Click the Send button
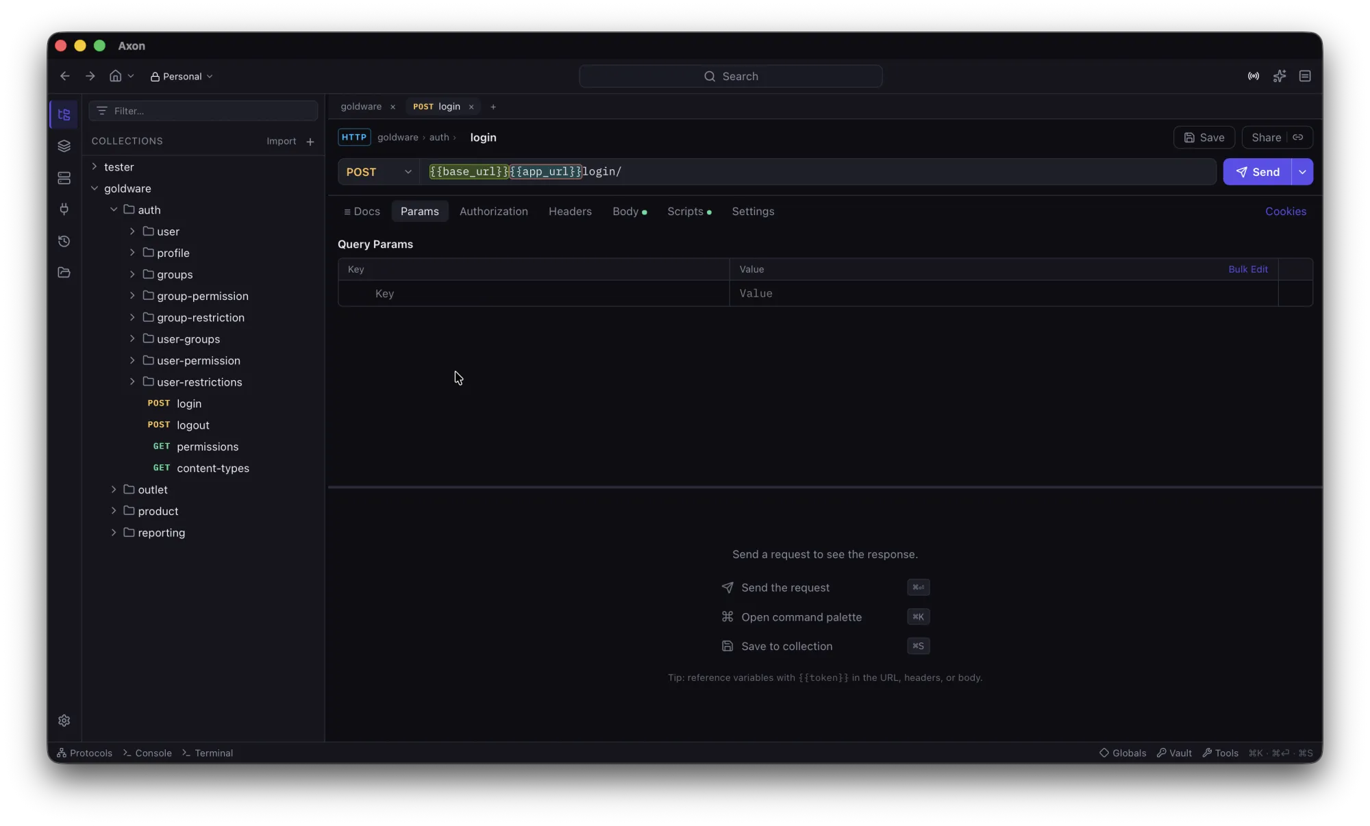1370x826 pixels. click(1257, 172)
